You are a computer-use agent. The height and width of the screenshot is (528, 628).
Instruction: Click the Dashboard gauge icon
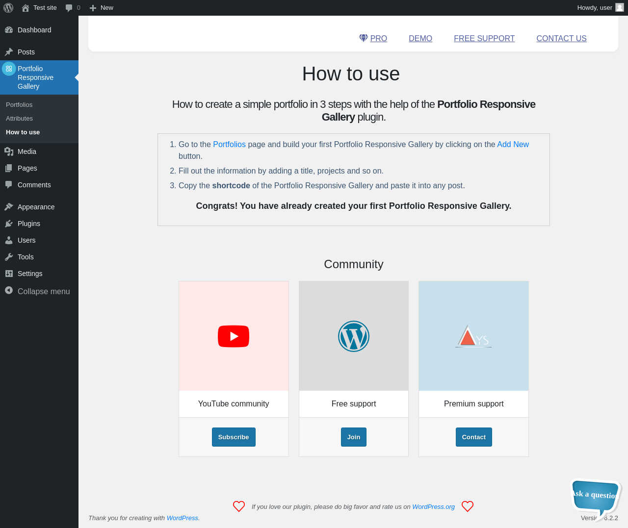pyautogui.click(x=9, y=30)
